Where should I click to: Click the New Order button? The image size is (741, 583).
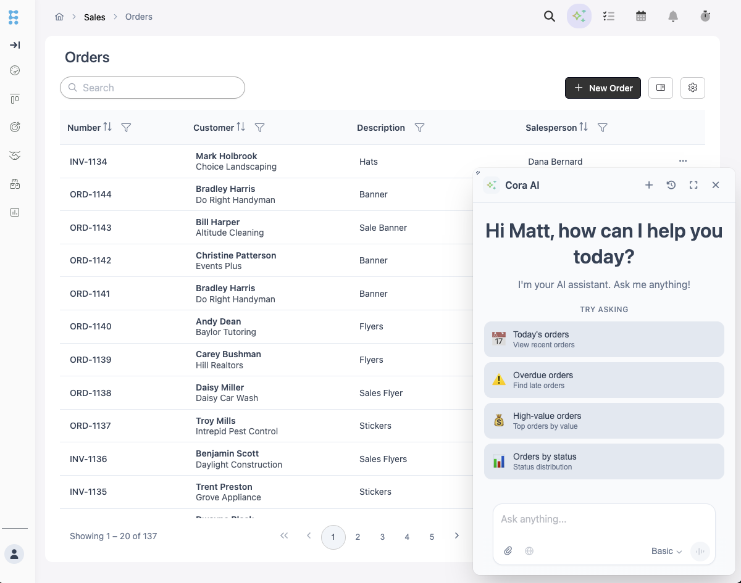[x=603, y=88]
